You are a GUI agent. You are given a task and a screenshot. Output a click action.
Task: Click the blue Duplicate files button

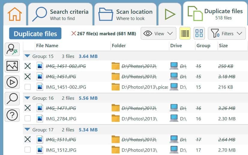(35, 33)
